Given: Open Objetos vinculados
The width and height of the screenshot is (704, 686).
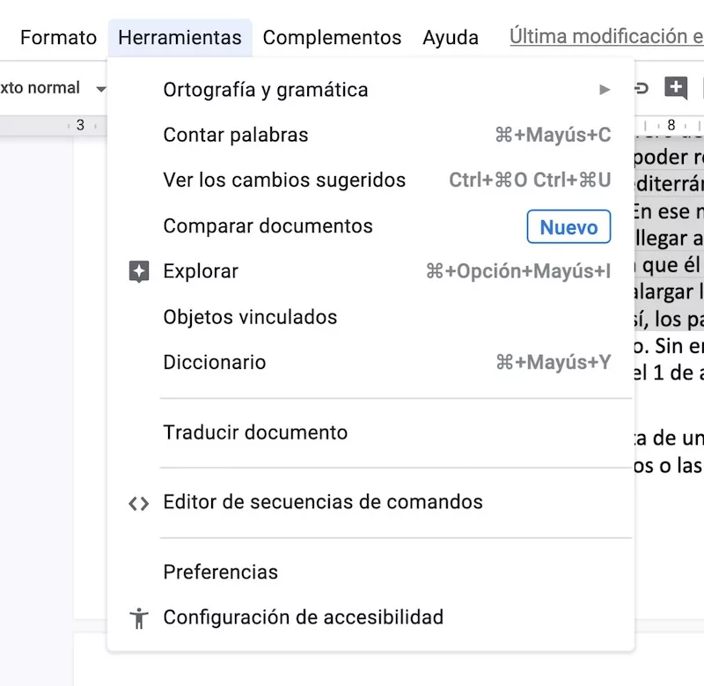Looking at the screenshot, I should tap(250, 318).
